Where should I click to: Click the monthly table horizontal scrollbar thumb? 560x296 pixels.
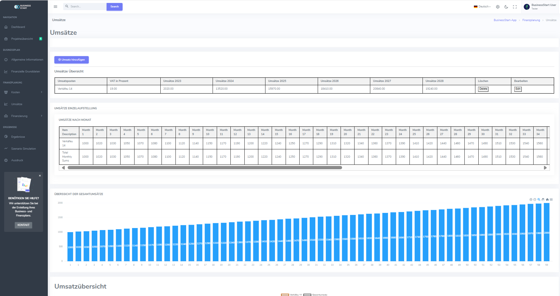[205, 168]
